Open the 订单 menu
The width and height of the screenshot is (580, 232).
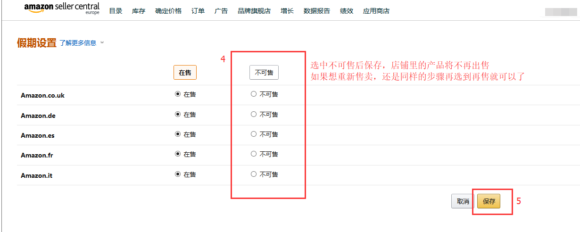[x=198, y=11]
